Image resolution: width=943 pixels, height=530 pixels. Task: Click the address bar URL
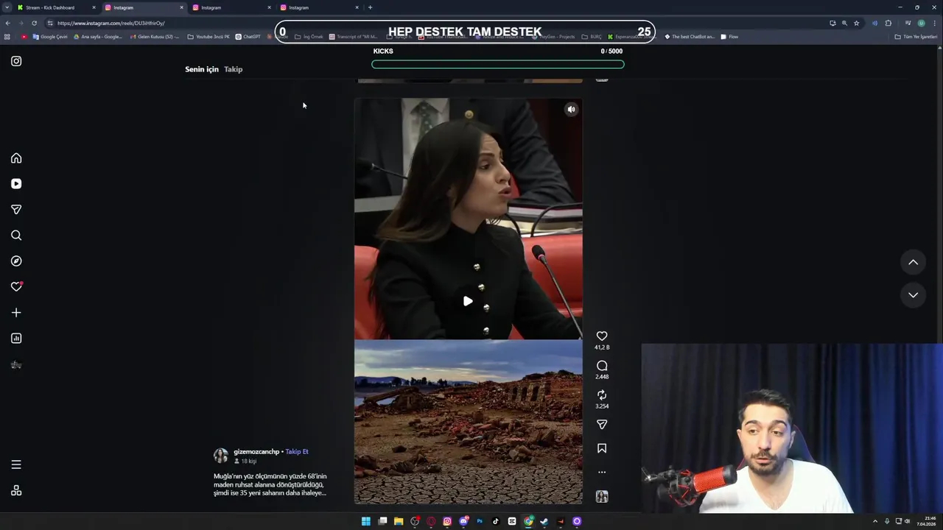point(111,23)
